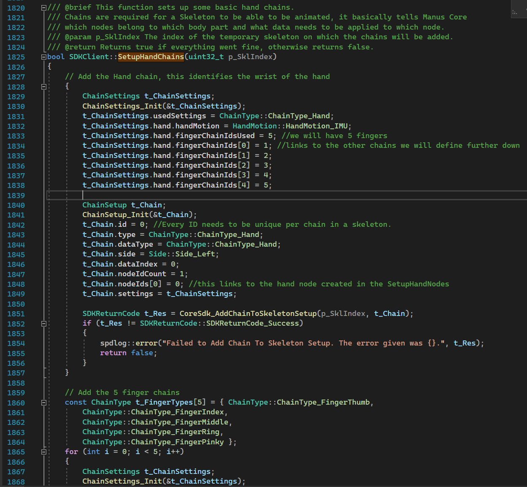This screenshot has height=487, width=527.
Task: Collapse the doc comment block at line 1820
Action: pos(44,8)
